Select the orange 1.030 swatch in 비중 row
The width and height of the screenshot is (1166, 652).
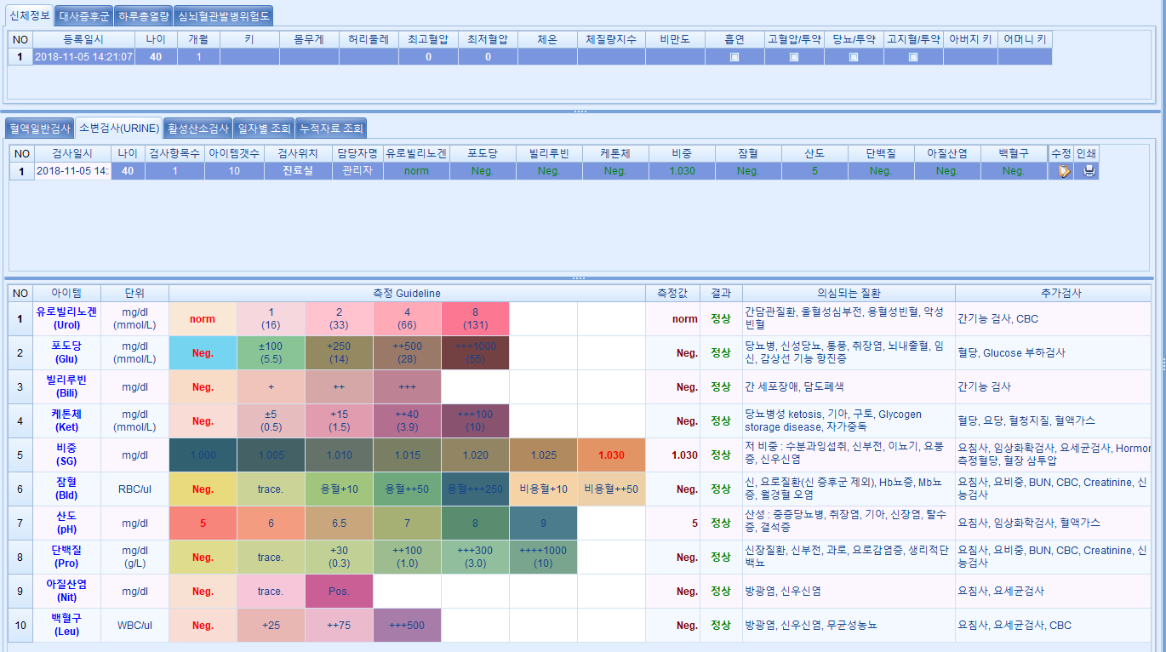[x=611, y=455]
